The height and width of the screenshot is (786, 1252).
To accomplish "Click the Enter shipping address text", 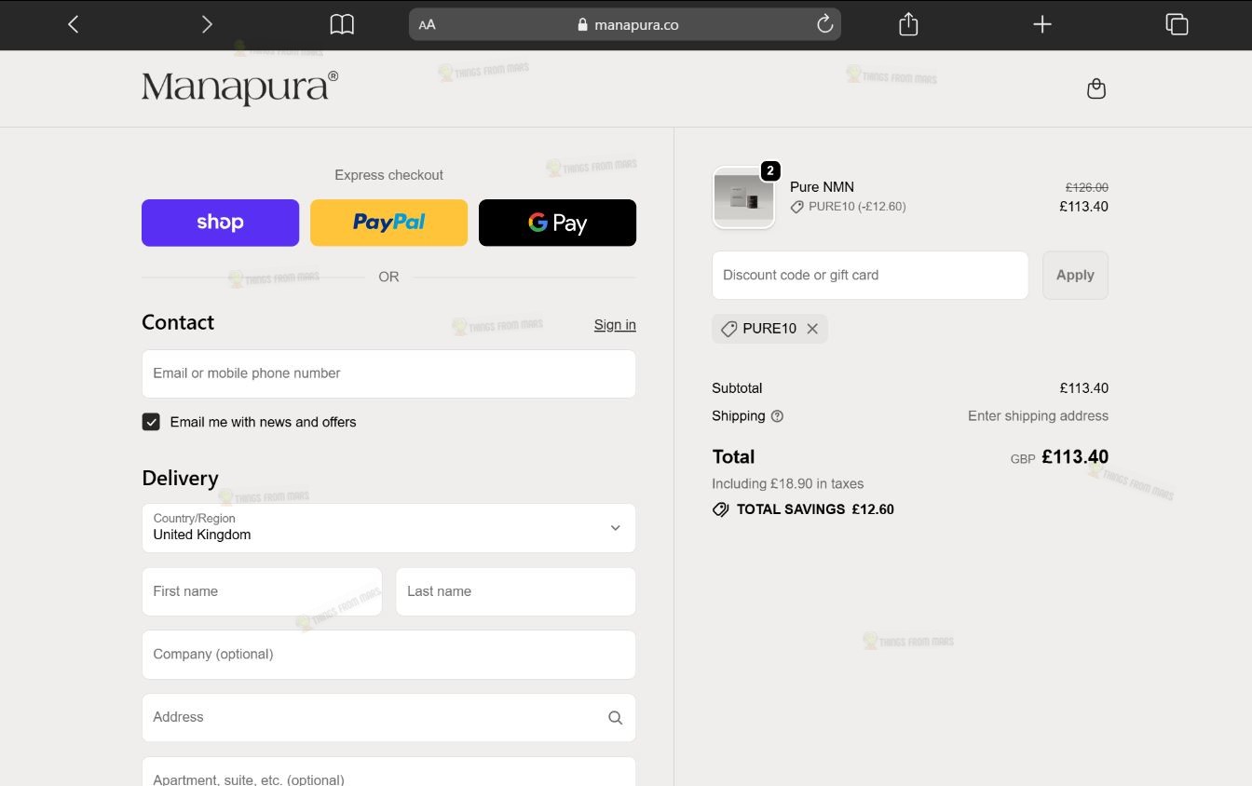I will pos(1038,416).
